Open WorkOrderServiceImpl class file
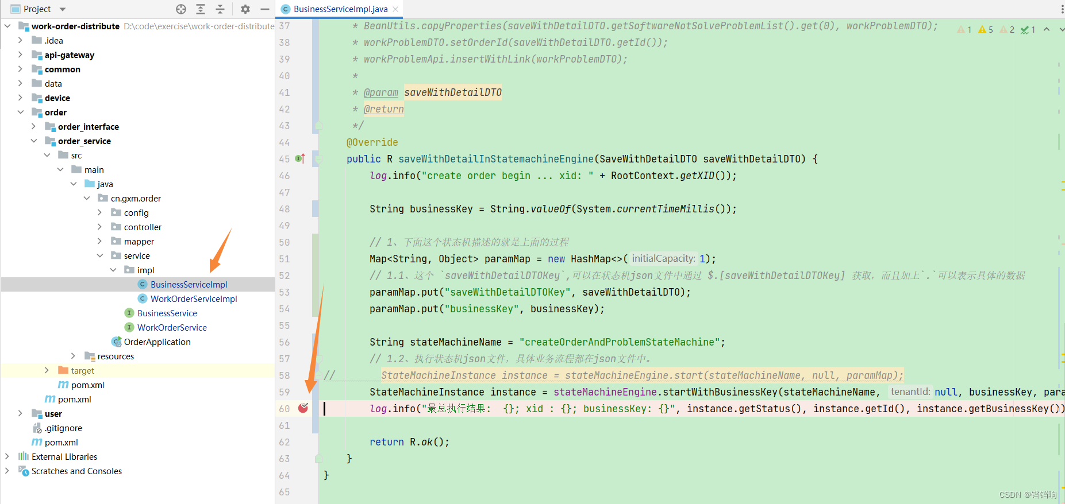 [194, 298]
